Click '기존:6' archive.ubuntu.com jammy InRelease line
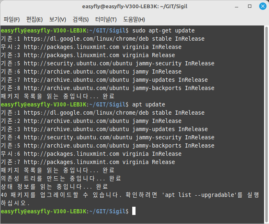 (x=91, y=72)
